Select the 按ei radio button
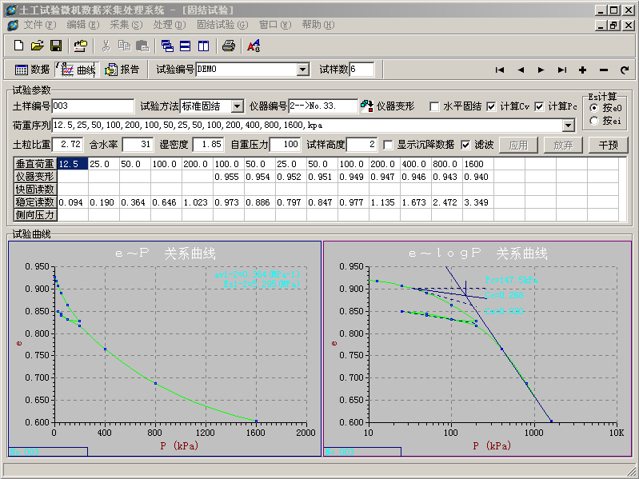 593,121
